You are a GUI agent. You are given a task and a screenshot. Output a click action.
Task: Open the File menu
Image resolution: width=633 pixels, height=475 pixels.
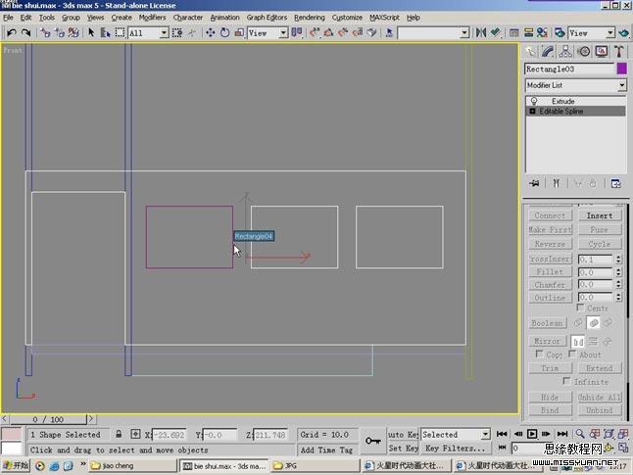[8, 18]
